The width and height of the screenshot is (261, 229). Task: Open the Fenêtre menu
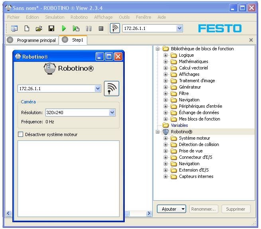[143, 17]
